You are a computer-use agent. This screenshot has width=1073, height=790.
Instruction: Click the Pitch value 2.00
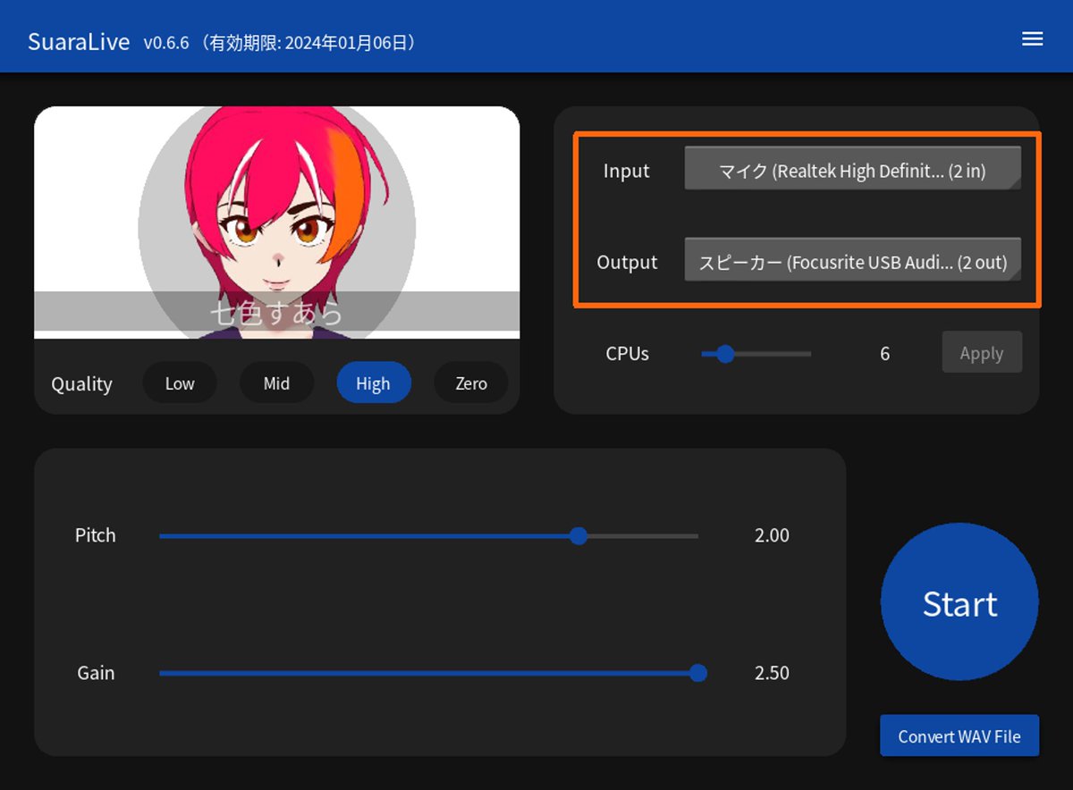pyautogui.click(x=772, y=535)
